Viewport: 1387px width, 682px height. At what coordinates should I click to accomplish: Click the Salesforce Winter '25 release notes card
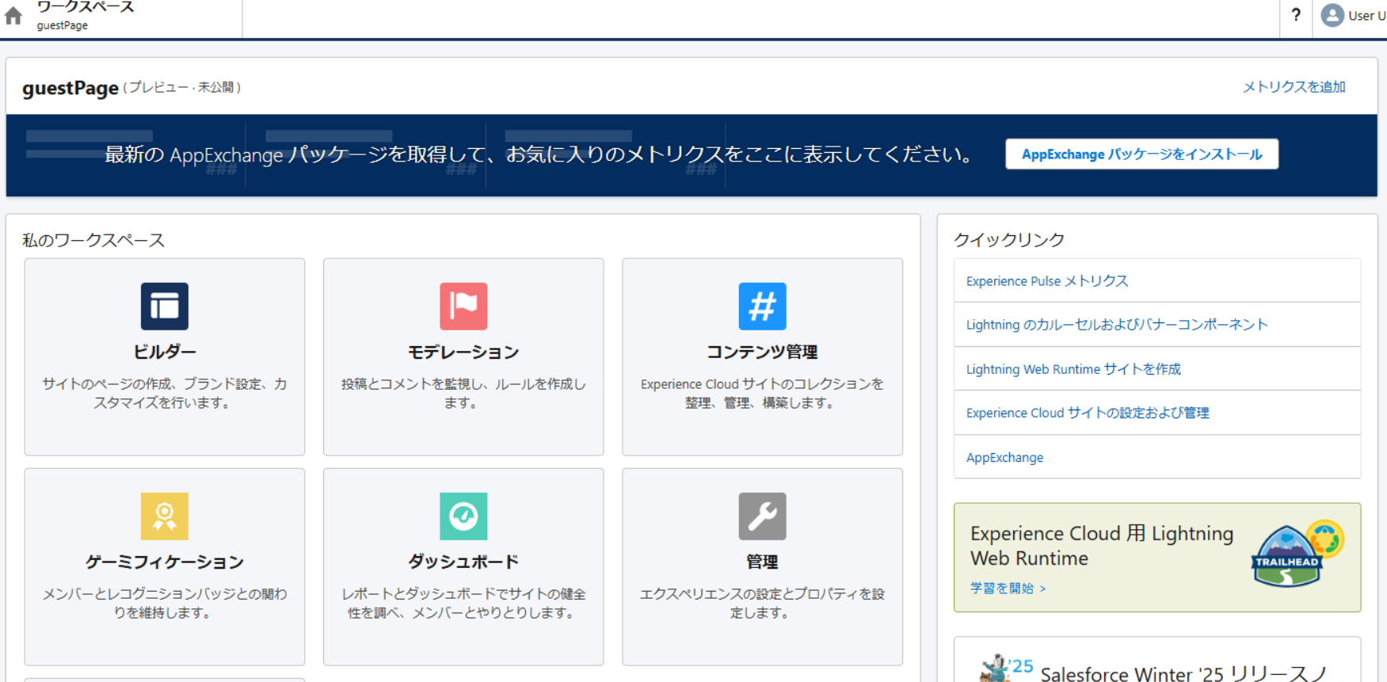[1157, 660]
